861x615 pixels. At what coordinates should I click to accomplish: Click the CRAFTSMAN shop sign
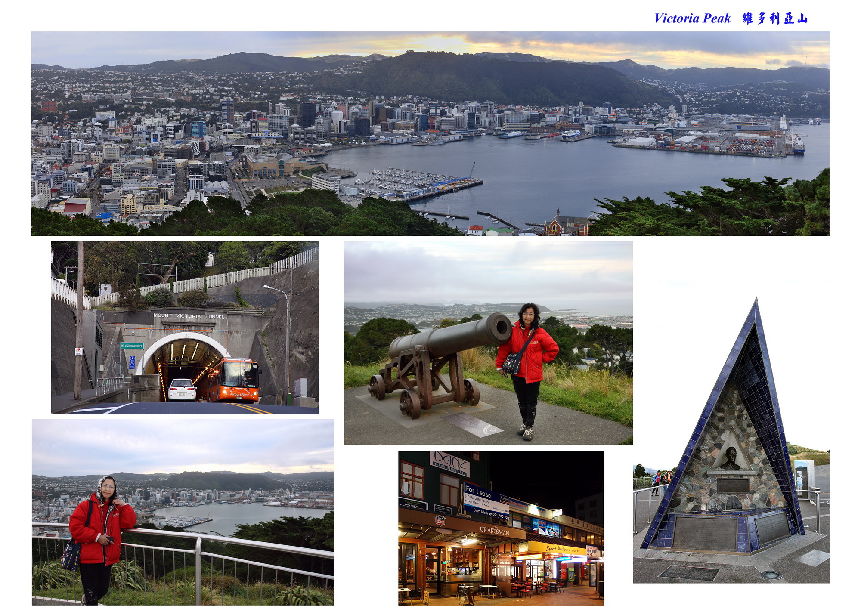(494, 531)
